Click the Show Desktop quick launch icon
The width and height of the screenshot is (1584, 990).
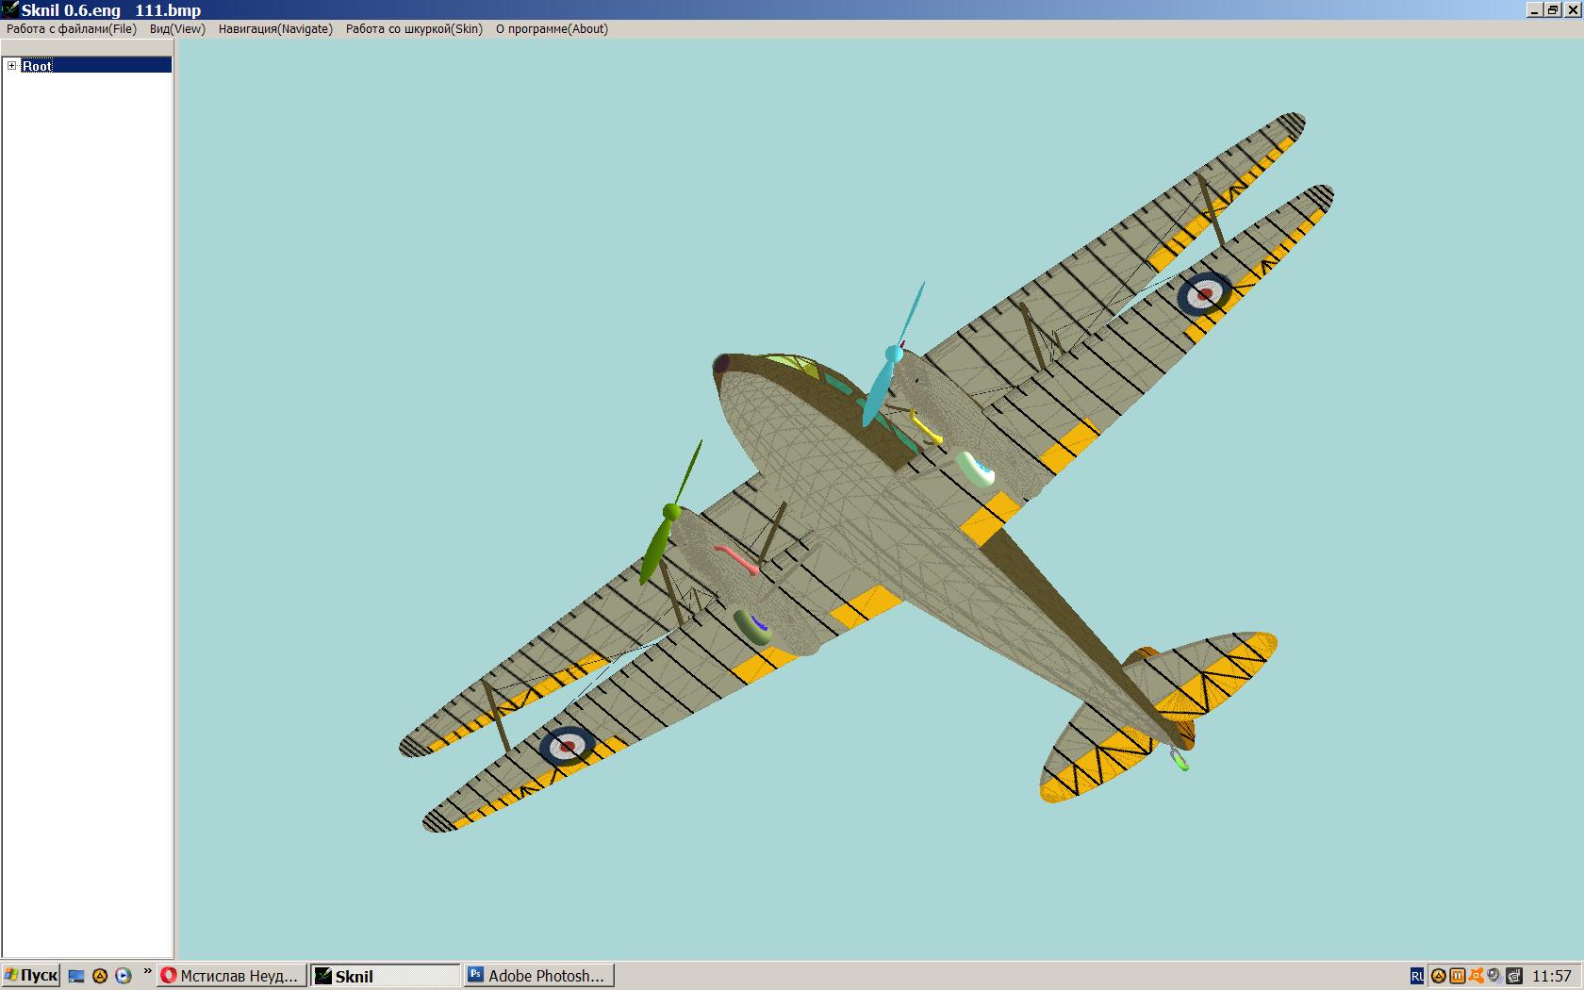click(76, 976)
